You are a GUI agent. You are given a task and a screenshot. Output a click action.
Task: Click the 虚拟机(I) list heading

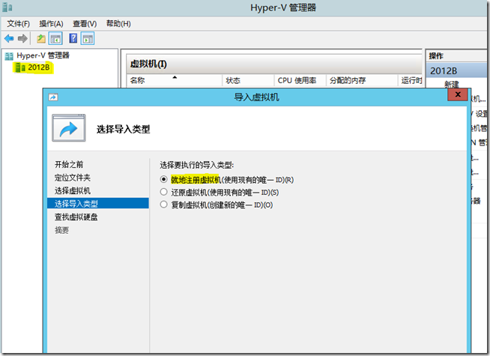148,64
